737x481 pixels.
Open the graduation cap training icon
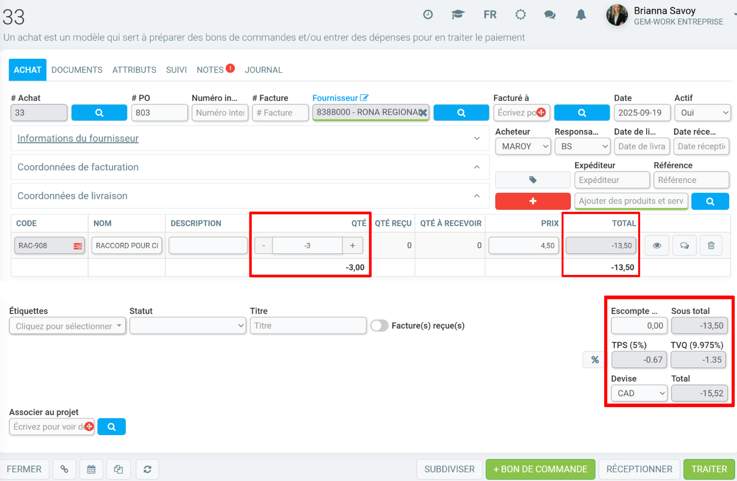[458, 15]
